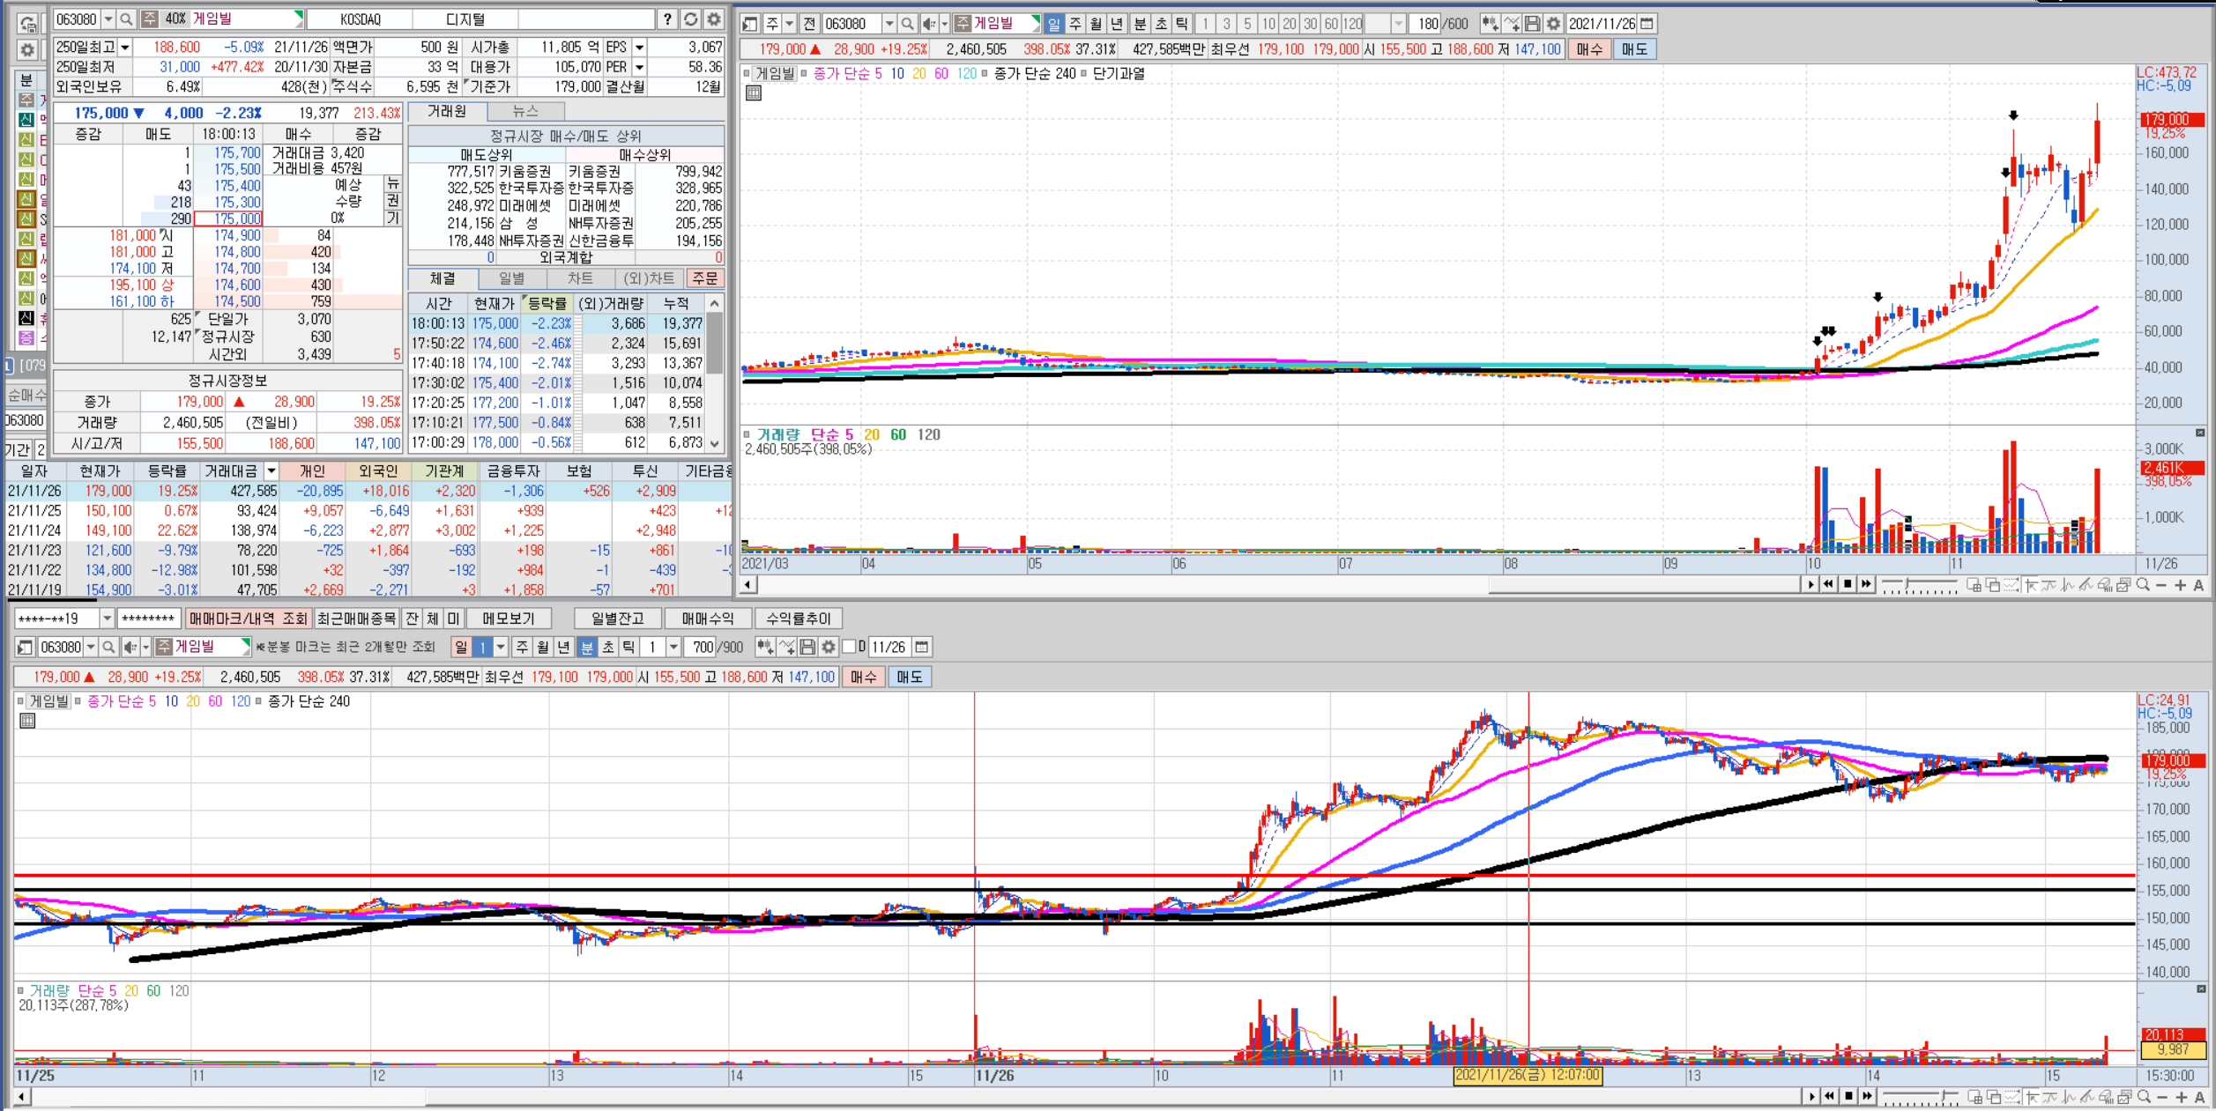Click the refresh icon in quote panel header
This screenshot has height=1111, width=2216.
click(x=691, y=19)
